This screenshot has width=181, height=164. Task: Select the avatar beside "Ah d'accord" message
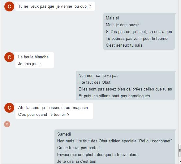point(9,108)
